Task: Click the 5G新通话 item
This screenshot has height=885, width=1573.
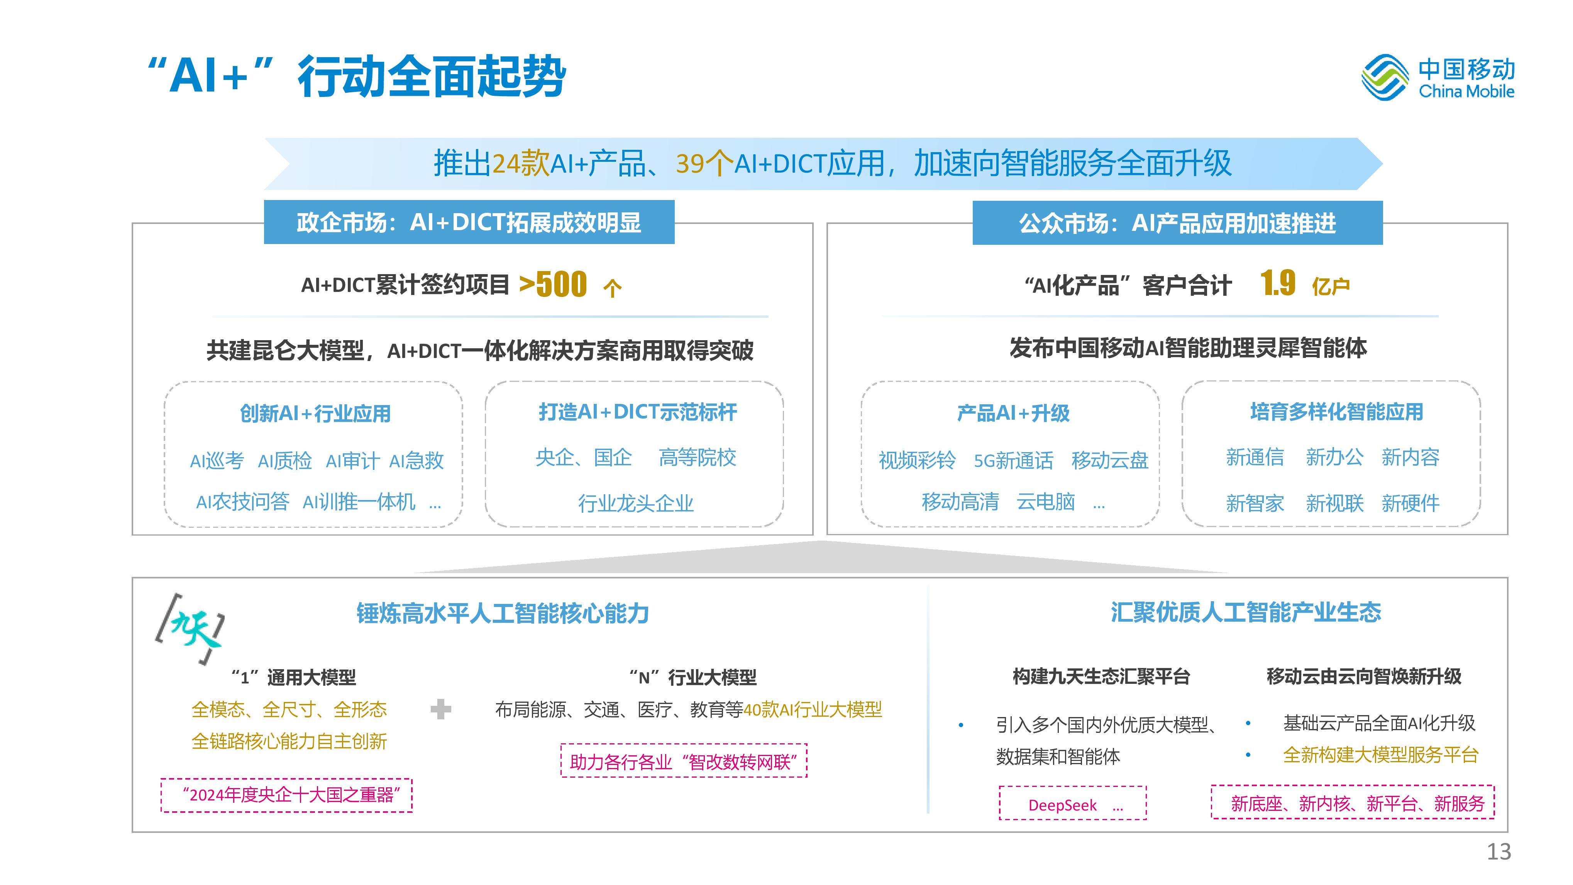Action: (x=1013, y=461)
